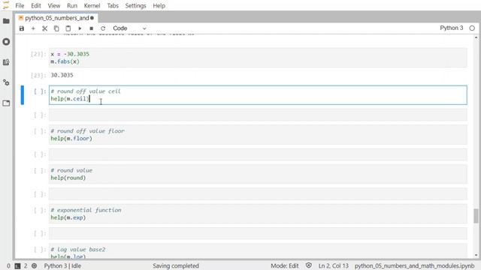Open the Kernel menu
The image size is (481, 270).
click(92, 5)
